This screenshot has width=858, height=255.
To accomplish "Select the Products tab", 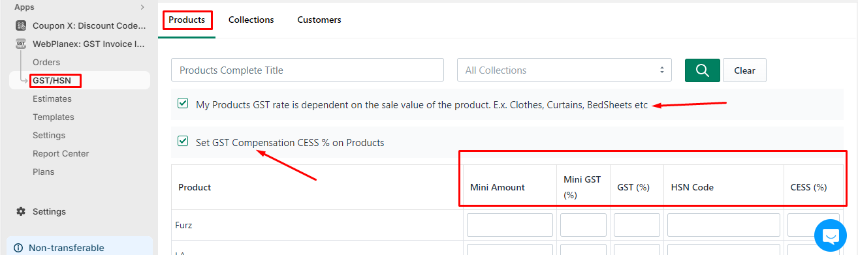I will [187, 20].
